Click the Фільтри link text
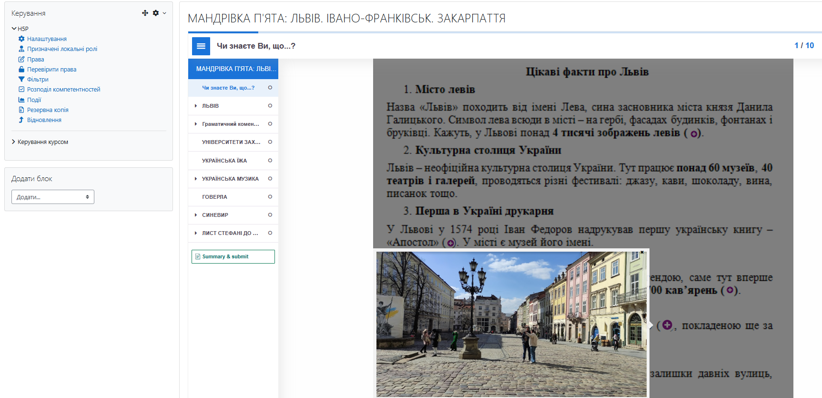822x398 pixels. pyautogui.click(x=38, y=79)
